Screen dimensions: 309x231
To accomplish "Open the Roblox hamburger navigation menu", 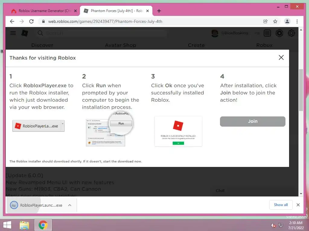I will pyautogui.click(x=13, y=33).
